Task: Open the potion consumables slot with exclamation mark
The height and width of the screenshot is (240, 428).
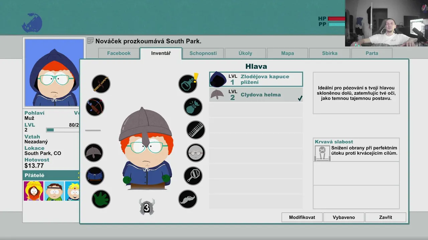Action: click(x=188, y=84)
